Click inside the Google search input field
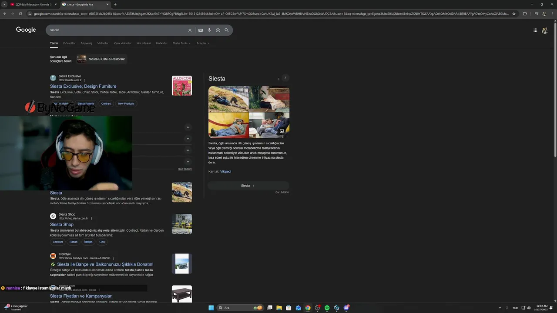This screenshot has height=313, width=557. pos(117,30)
